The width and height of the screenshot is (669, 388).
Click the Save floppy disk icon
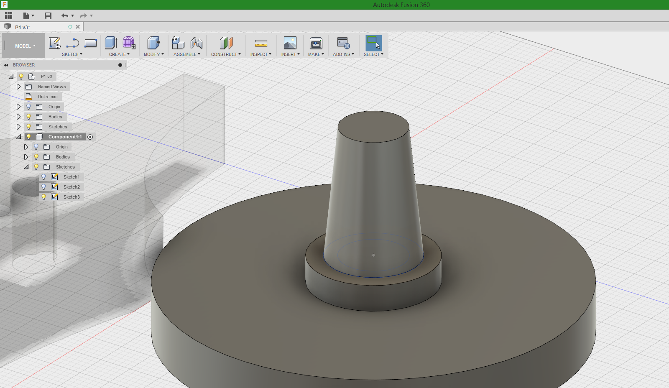[x=48, y=16]
